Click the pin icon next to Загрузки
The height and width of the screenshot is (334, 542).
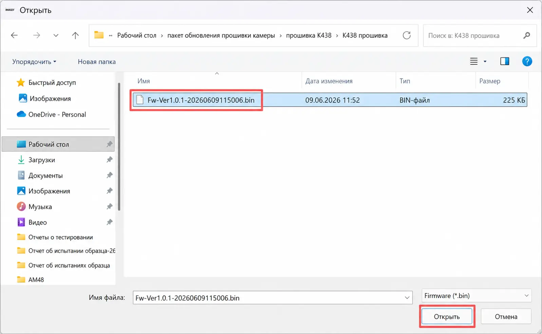(x=109, y=160)
